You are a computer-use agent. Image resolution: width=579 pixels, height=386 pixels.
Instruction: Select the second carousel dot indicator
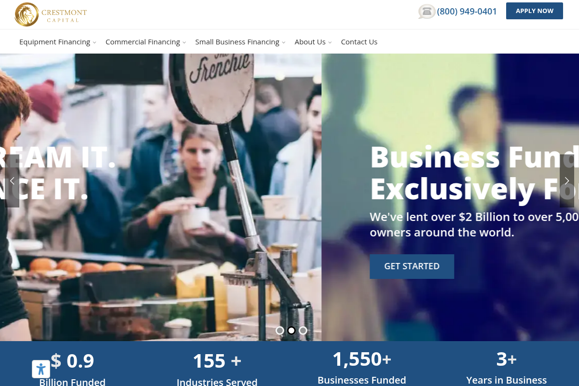[291, 331]
